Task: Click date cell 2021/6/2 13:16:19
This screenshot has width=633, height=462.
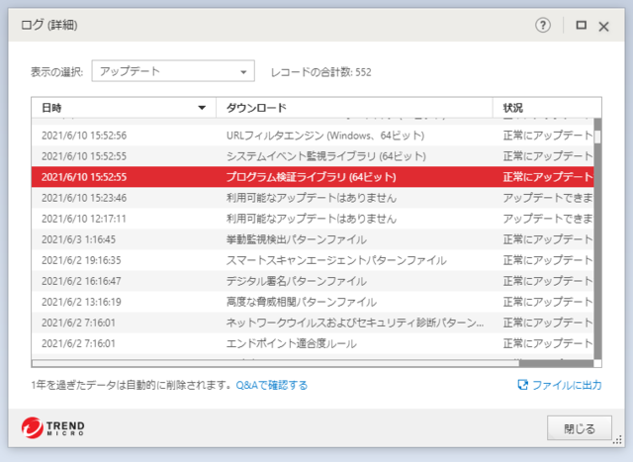Action: (x=81, y=302)
